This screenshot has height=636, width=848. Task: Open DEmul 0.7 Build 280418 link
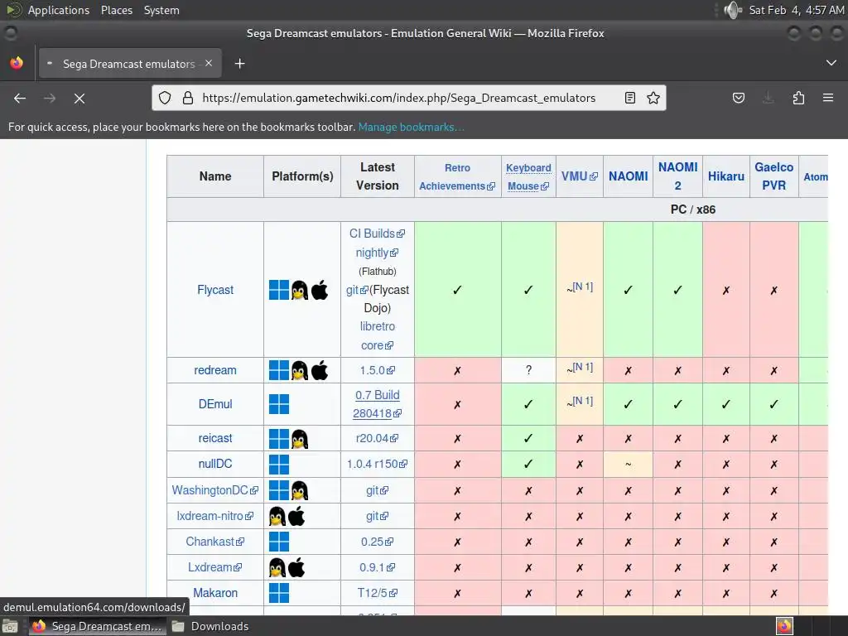click(x=377, y=404)
